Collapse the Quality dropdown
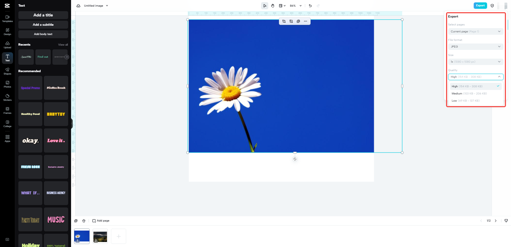 (476, 77)
